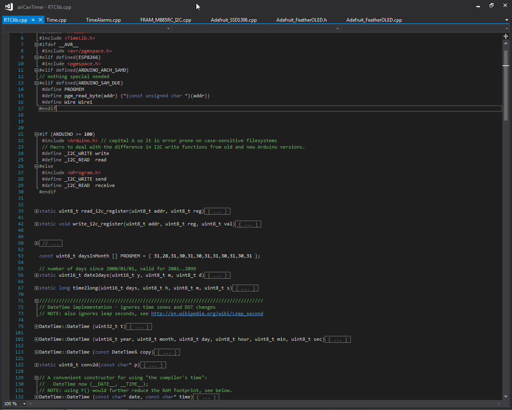The image size is (512, 410).
Task: Expand the DateTime constructor on line 102
Action: tap(36, 339)
